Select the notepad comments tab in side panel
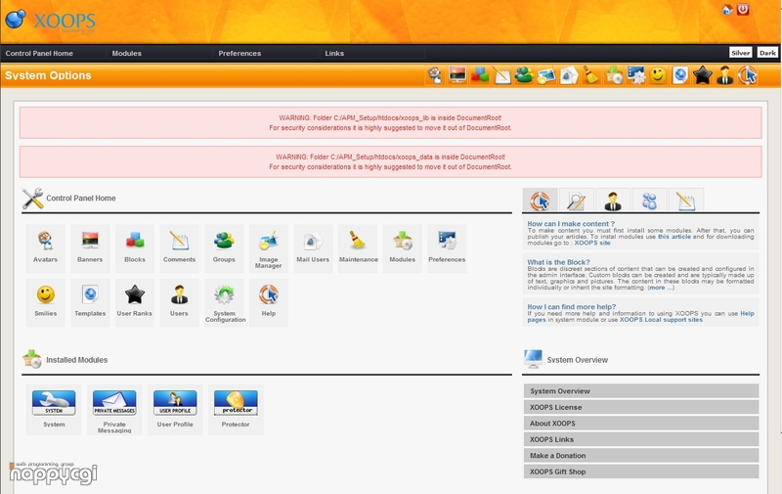782x494 pixels. [686, 201]
